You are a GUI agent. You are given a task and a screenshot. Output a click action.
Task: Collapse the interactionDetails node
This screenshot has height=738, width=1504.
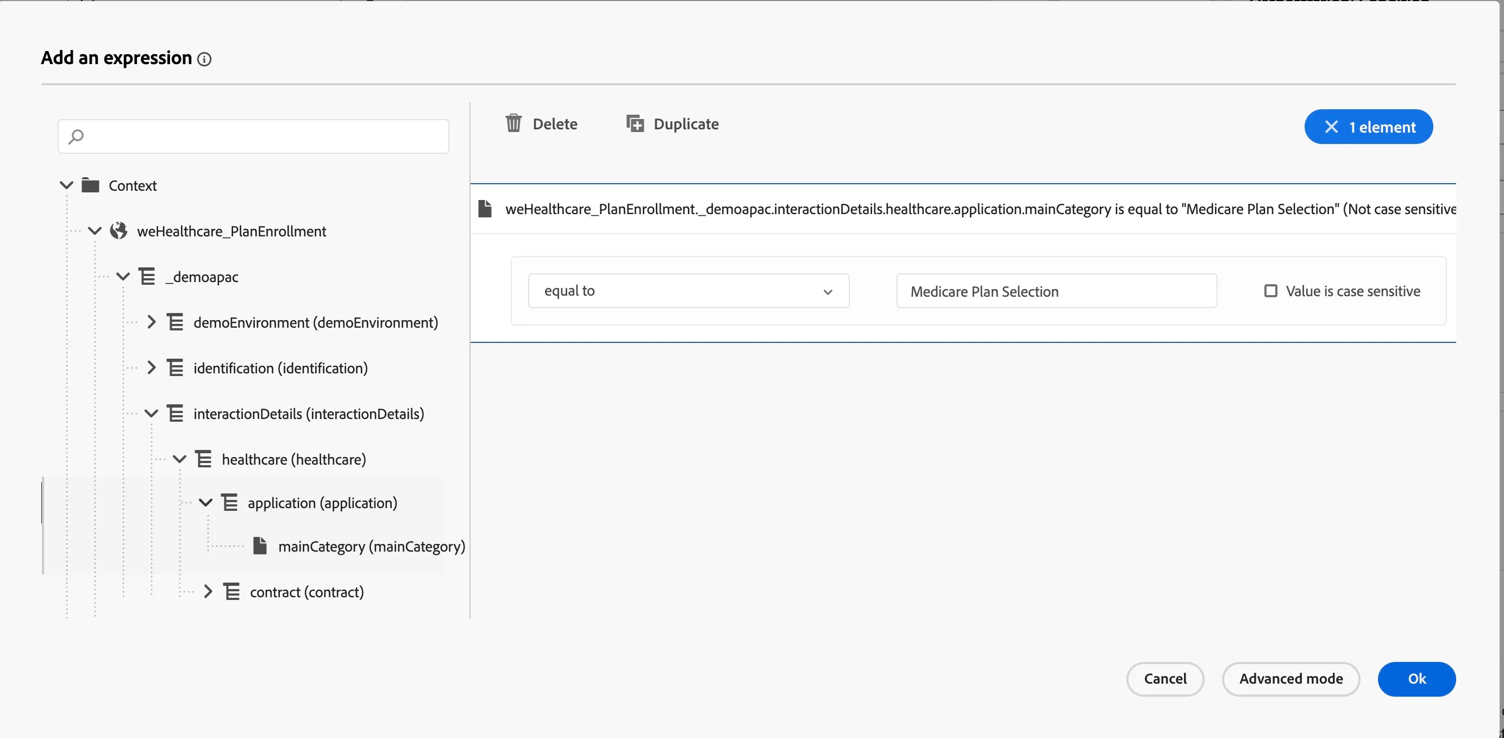pyautogui.click(x=151, y=413)
